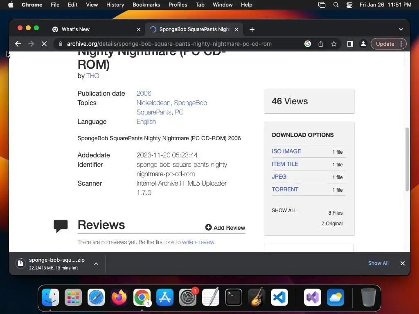The height and width of the screenshot is (314, 419).
Task: Launch Firefox from the dock
Action: 119,297
